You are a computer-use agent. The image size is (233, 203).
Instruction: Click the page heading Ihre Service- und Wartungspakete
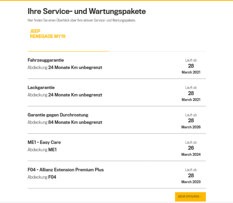coord(87,12)
